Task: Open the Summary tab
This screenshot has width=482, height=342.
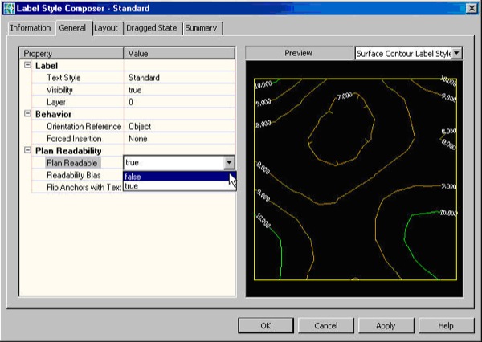Action: 201,28
